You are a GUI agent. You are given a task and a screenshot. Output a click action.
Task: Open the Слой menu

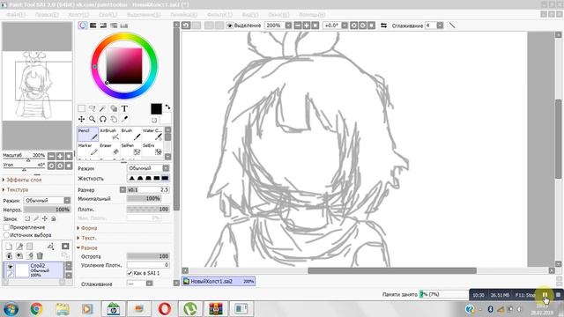pos(108,15)
